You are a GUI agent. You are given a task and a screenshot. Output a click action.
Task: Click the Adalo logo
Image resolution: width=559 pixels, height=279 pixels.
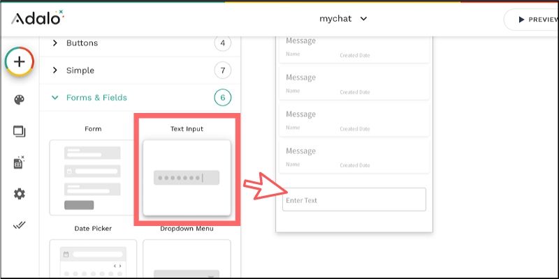tap(38, 18)
